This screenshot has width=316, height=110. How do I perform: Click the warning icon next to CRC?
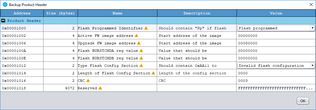tap(88, 81)
